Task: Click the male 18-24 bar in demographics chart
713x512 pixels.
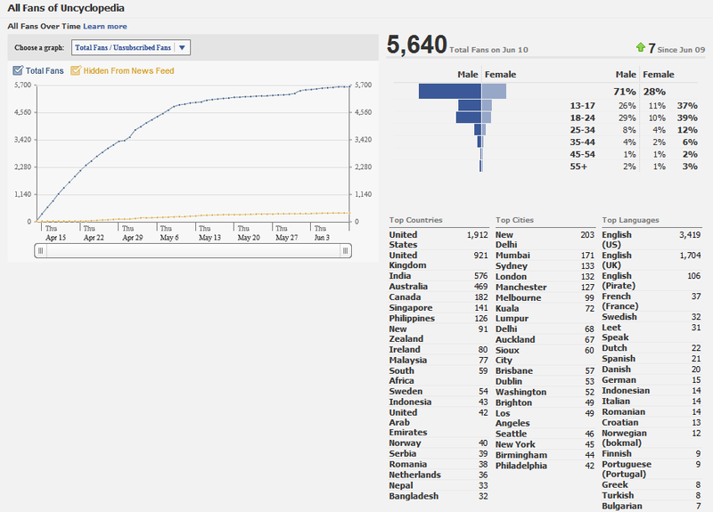Action: pos(469,118)
